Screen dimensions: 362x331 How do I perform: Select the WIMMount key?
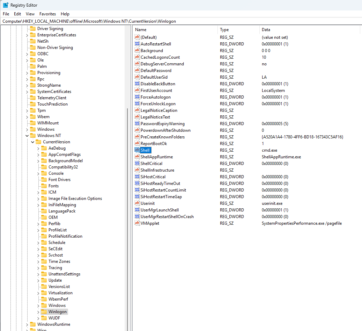coord(48,123)
